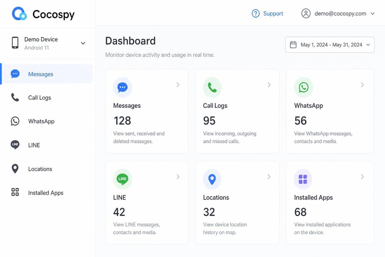The height and width of the screenshot is (257, 385).
Task: Expand the Demo Device selector chevron
Action: [x=83, y=43]
